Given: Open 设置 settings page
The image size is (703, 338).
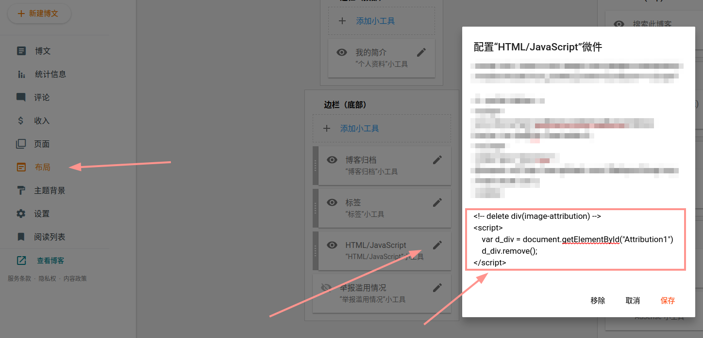Looking at the screenshot, I should (42, 214).
